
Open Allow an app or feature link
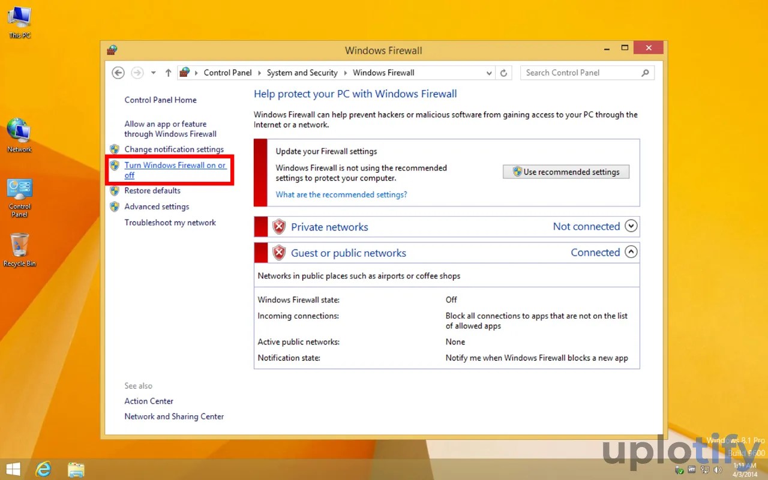[170, 129]
